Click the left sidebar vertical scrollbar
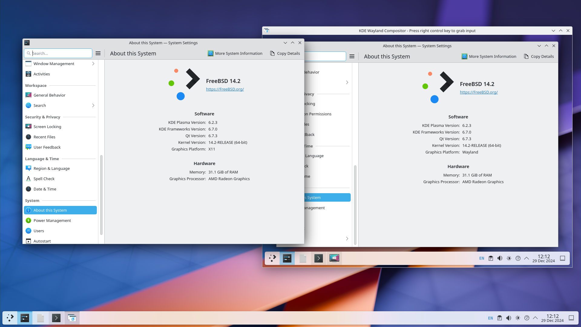 coord(101,194)
